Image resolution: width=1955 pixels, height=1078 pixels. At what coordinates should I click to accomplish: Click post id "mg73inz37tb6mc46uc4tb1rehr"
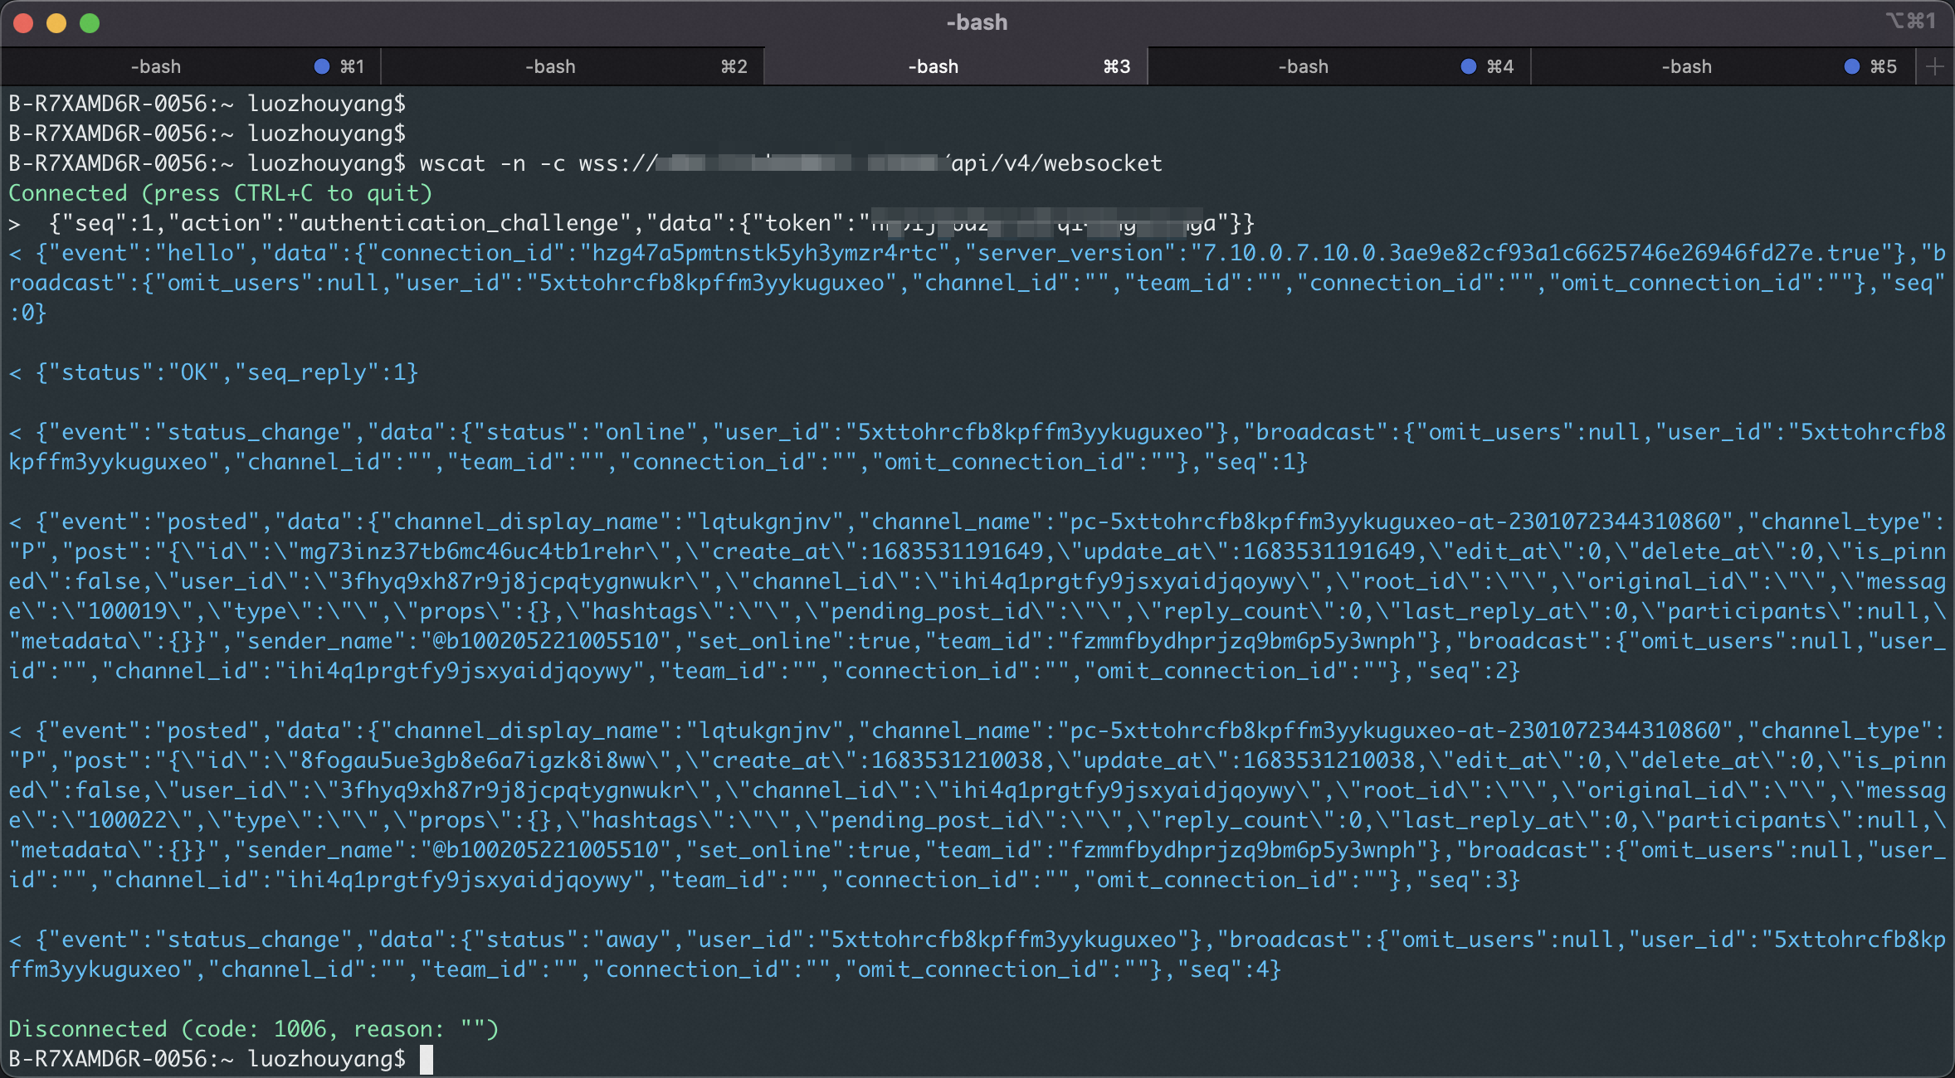pyautogui.click(x=472, y=551)
